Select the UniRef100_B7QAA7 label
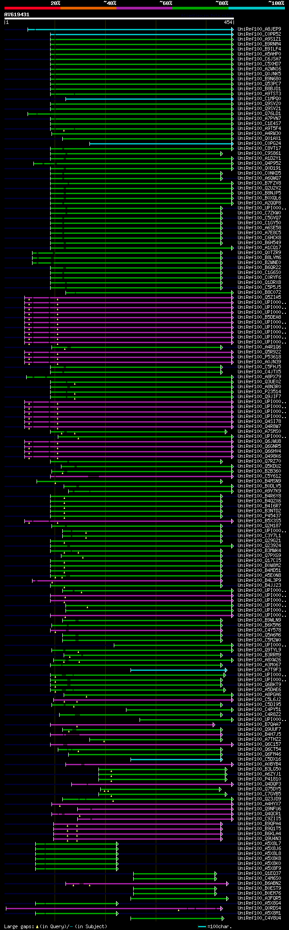Image resolution: width=289 pixels, height=930 pixels. pos(259,725)
